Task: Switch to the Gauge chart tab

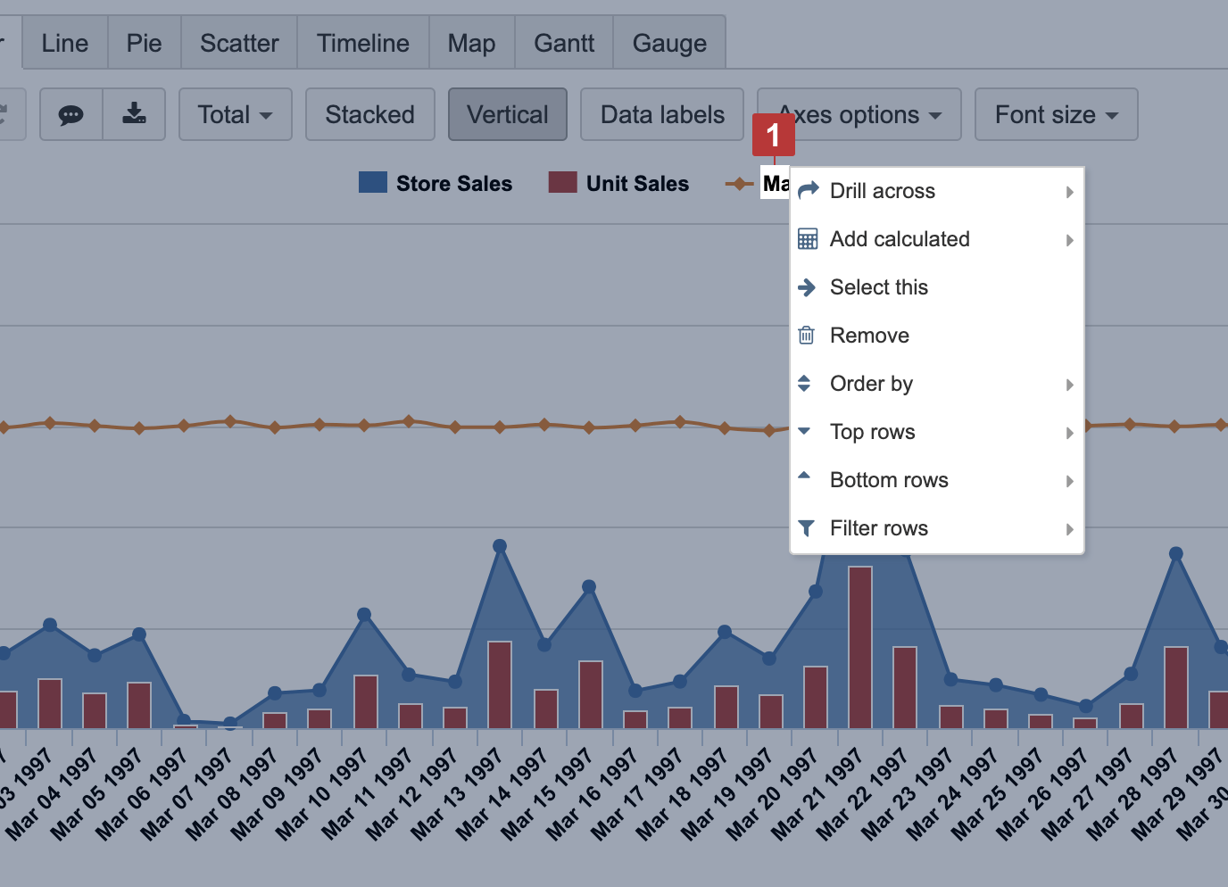Action: point(668,43)
